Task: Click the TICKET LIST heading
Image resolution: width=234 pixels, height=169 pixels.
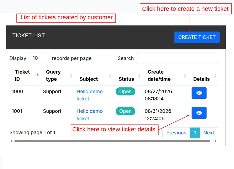Action: [29, 35]
